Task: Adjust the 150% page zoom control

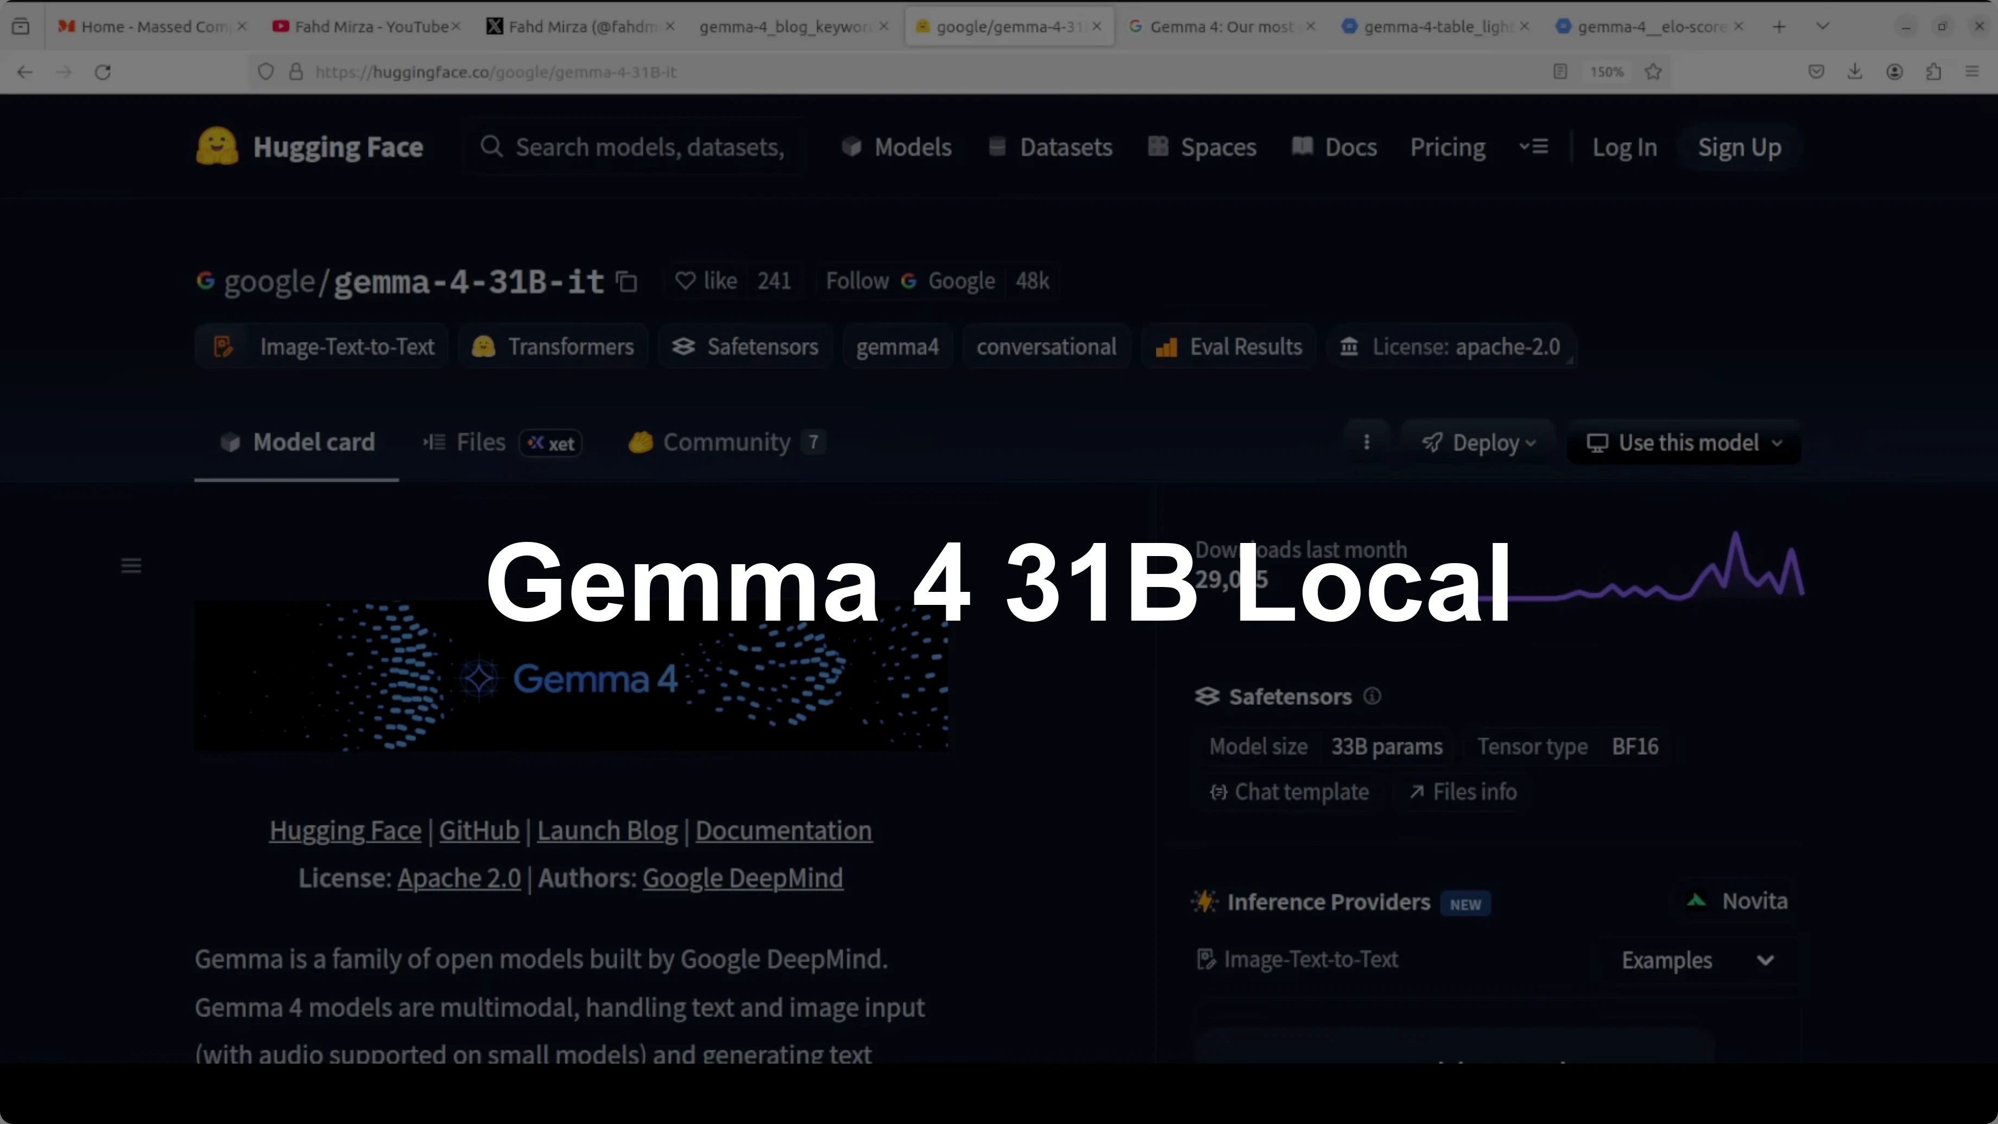Action: tap(1607, 71)
